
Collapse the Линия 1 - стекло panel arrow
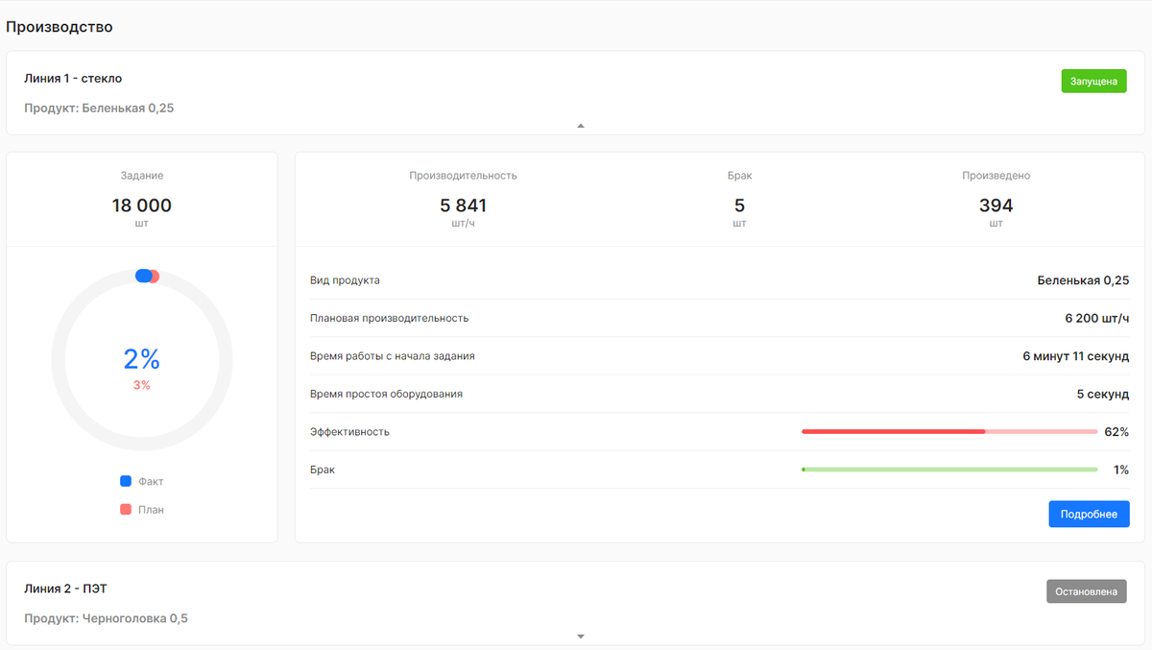pyautogui.click(x=580, y=126)
